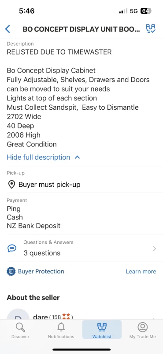Tap the battery indicator in status bar
163x354 pixels.
[146, 11]
